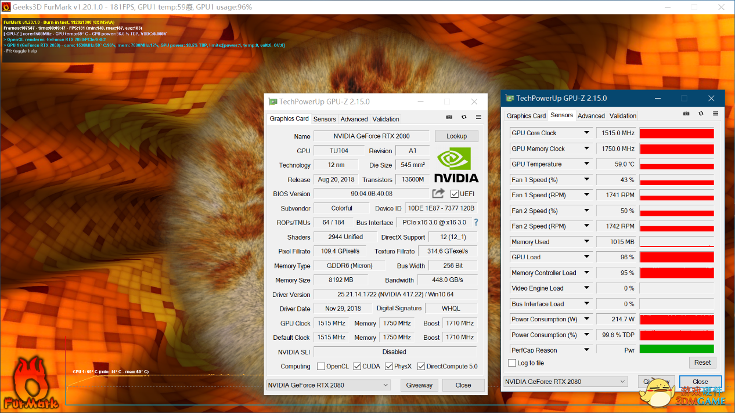
Task: Click the Release date Aug 20, 2018
Action: (x=336, y=180)
